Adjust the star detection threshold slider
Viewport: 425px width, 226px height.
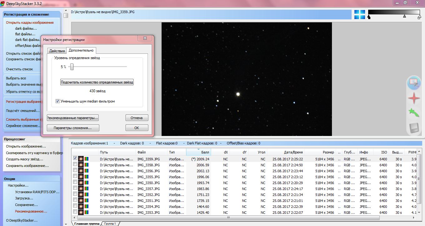[72, 67]
